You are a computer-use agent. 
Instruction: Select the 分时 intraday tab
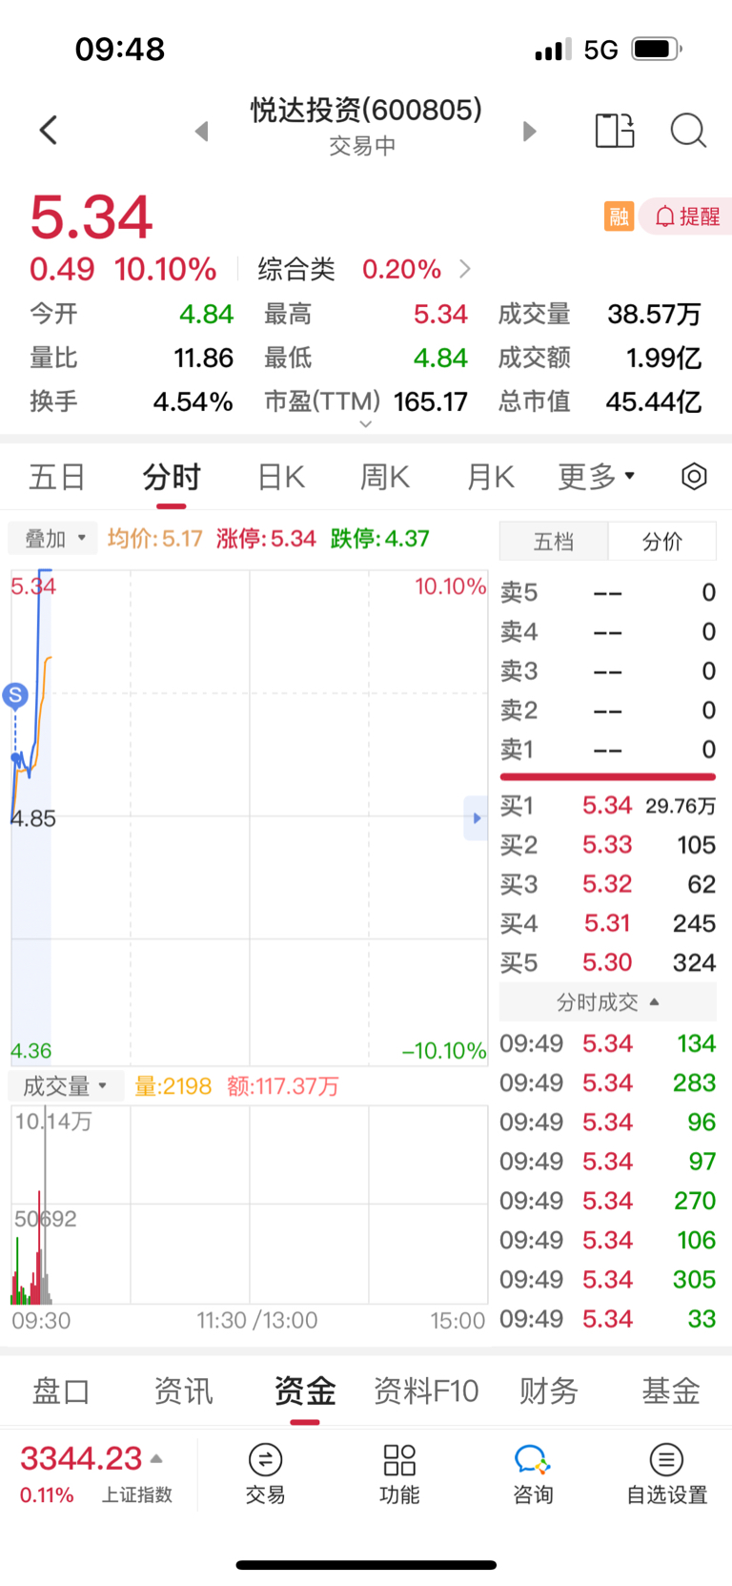pyautogui.click(x=173, y=476)
